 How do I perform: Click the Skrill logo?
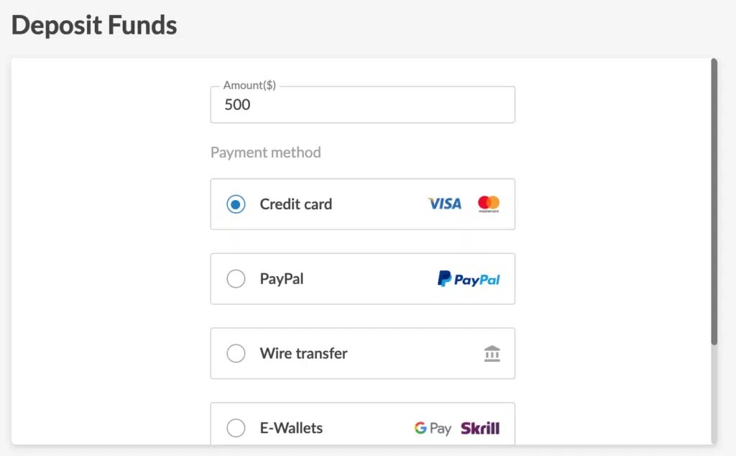[x=480, y=428]
